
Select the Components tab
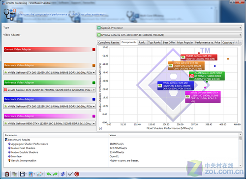(129, 42)
